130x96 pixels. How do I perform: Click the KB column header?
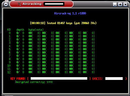(9, 30)
